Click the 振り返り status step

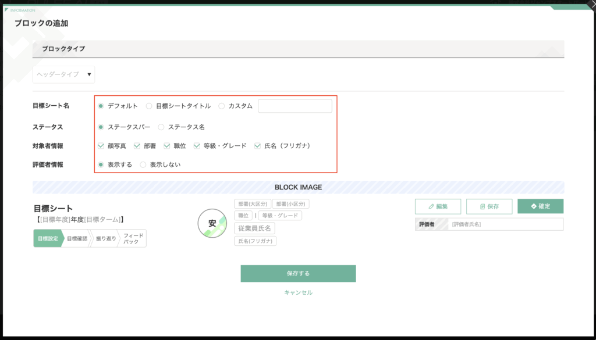coord(105,238)
